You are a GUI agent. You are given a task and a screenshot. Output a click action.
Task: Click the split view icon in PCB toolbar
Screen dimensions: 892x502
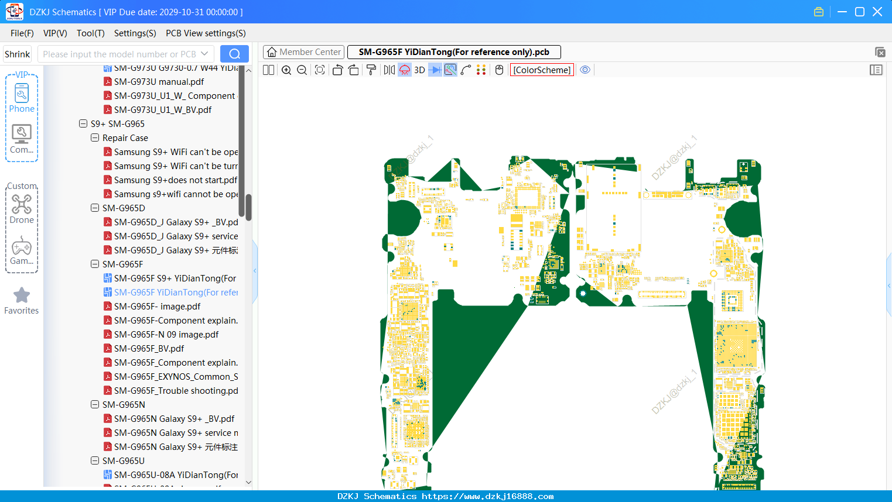[268, 70]
